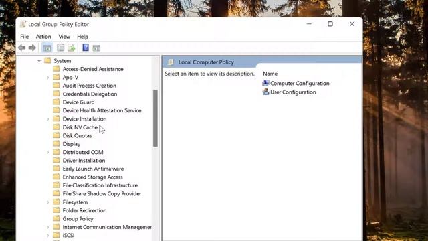Click the Display folder icon
Screen dimensions: 428x241
56,144
